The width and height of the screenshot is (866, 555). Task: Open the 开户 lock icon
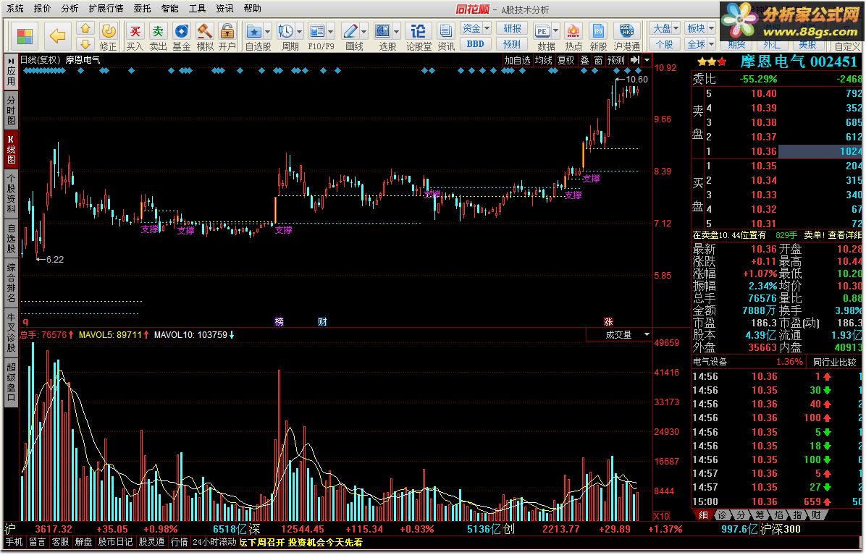point(227,31)
